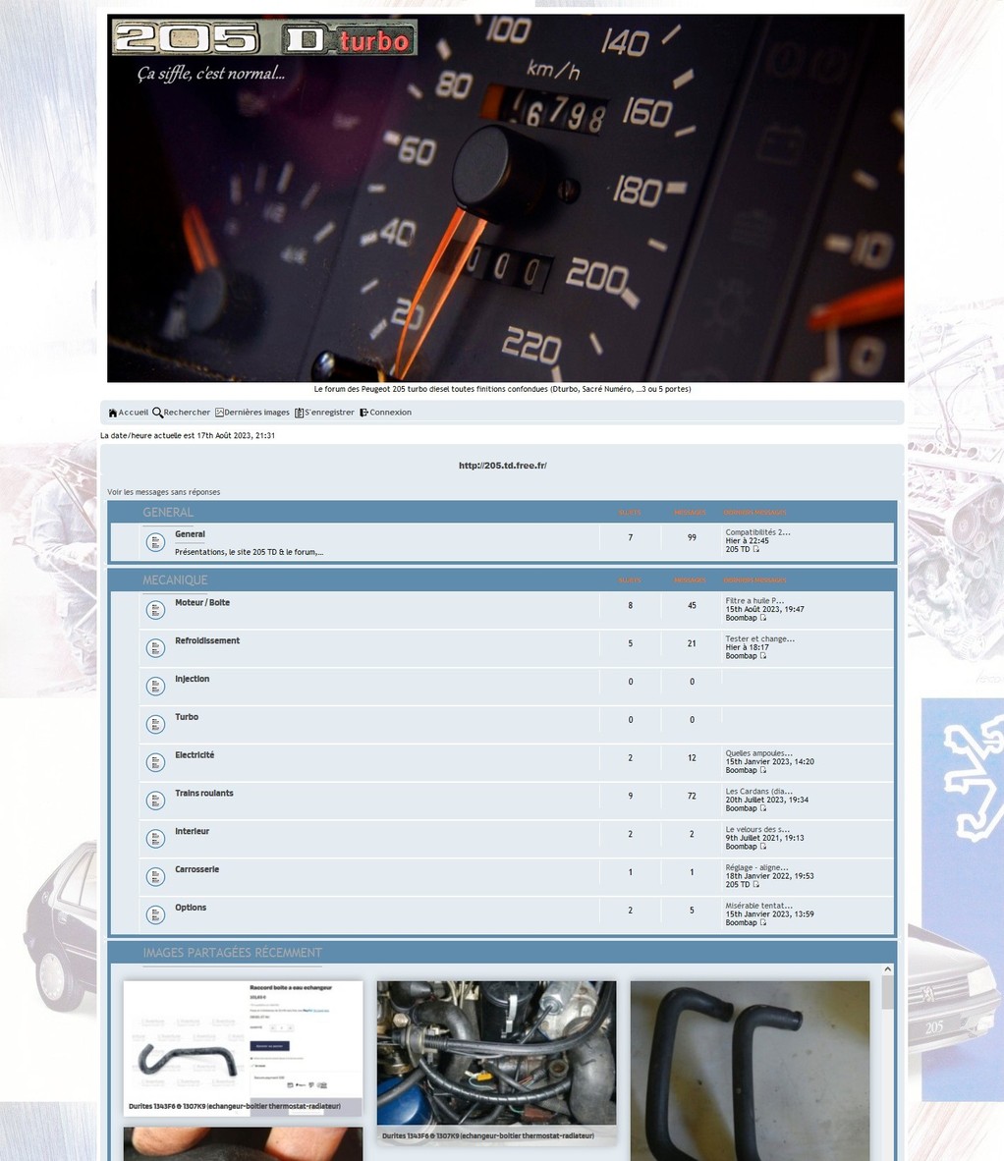The height and width of the screenshot is (1161, 1004).
Task: Open the two black hoses photo thumbnail
Action: coord(750,1071)
